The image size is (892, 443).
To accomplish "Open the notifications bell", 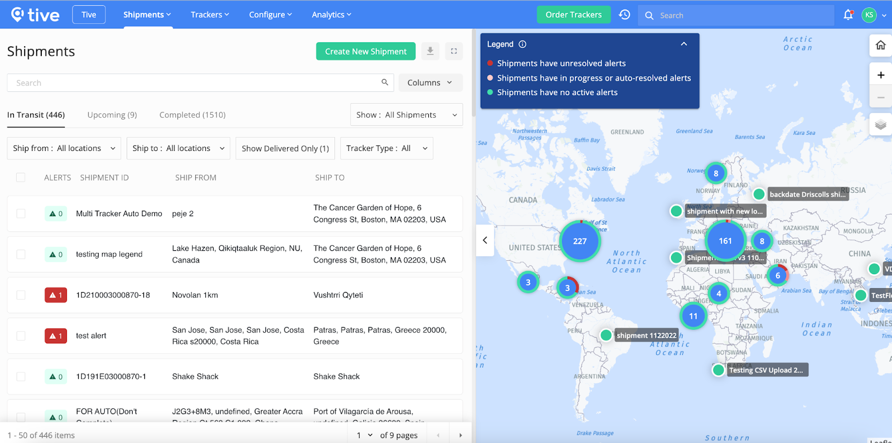I will click(x=848, y=15).
